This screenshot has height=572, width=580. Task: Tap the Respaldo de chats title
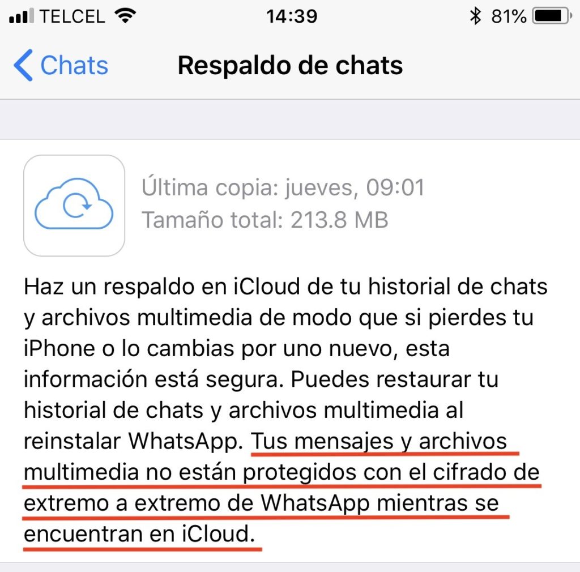click(291, 66)
